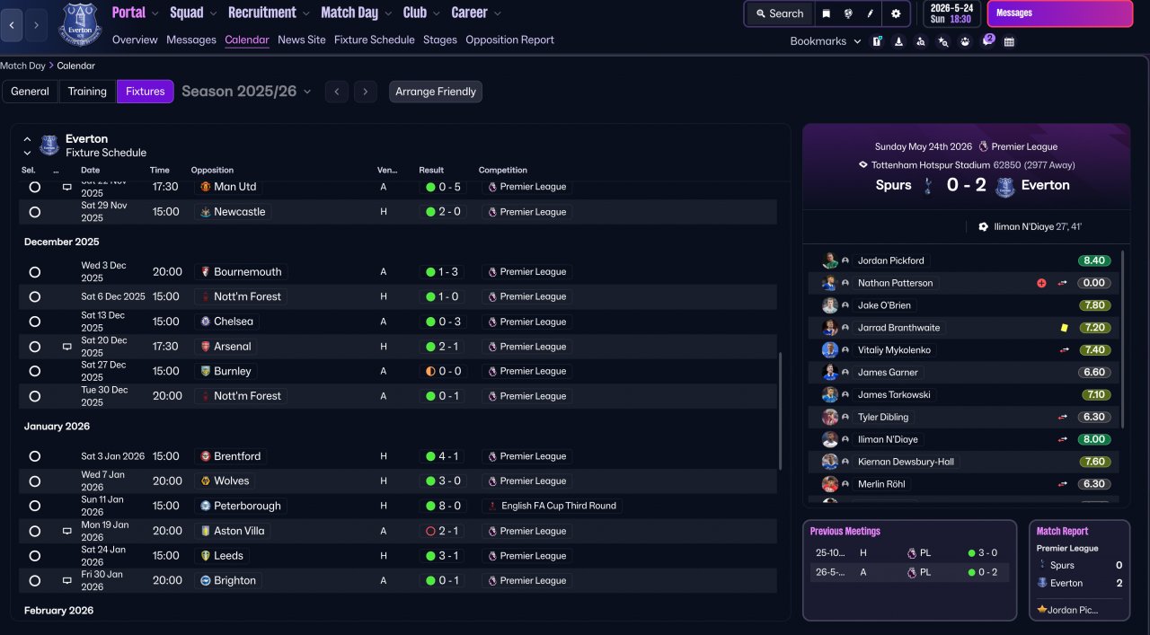Click the cone icon in bookmarks row
Viewport: 1150px width, 635px height.
(x=898, y=41)
